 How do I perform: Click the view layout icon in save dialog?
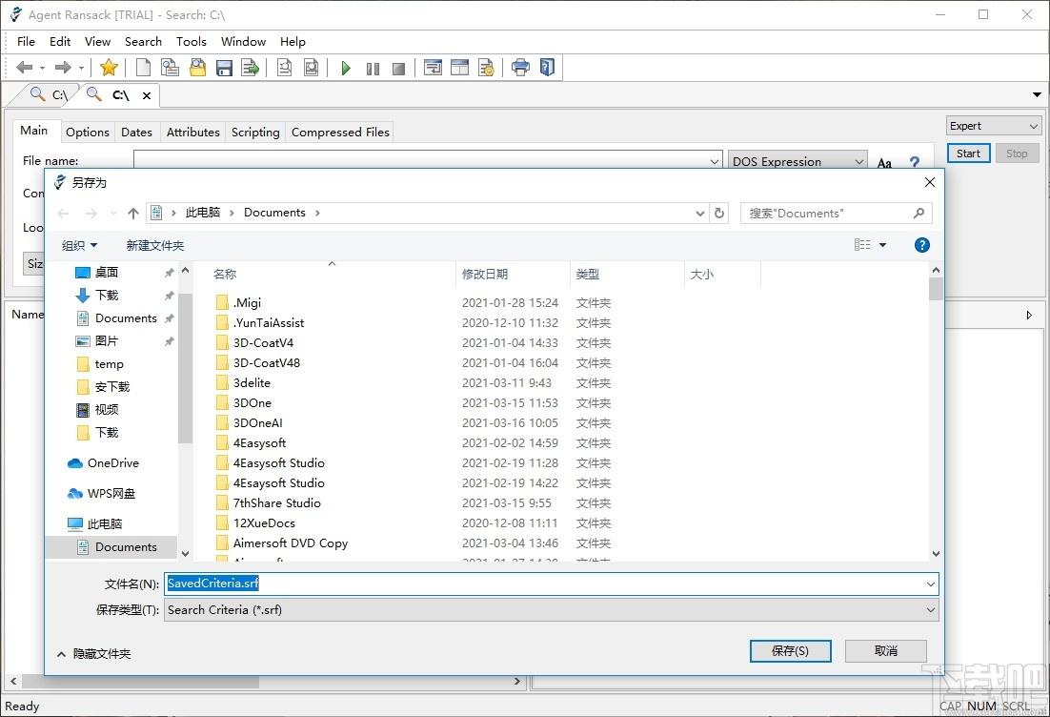pyautogui.click(x=862, y=245)
